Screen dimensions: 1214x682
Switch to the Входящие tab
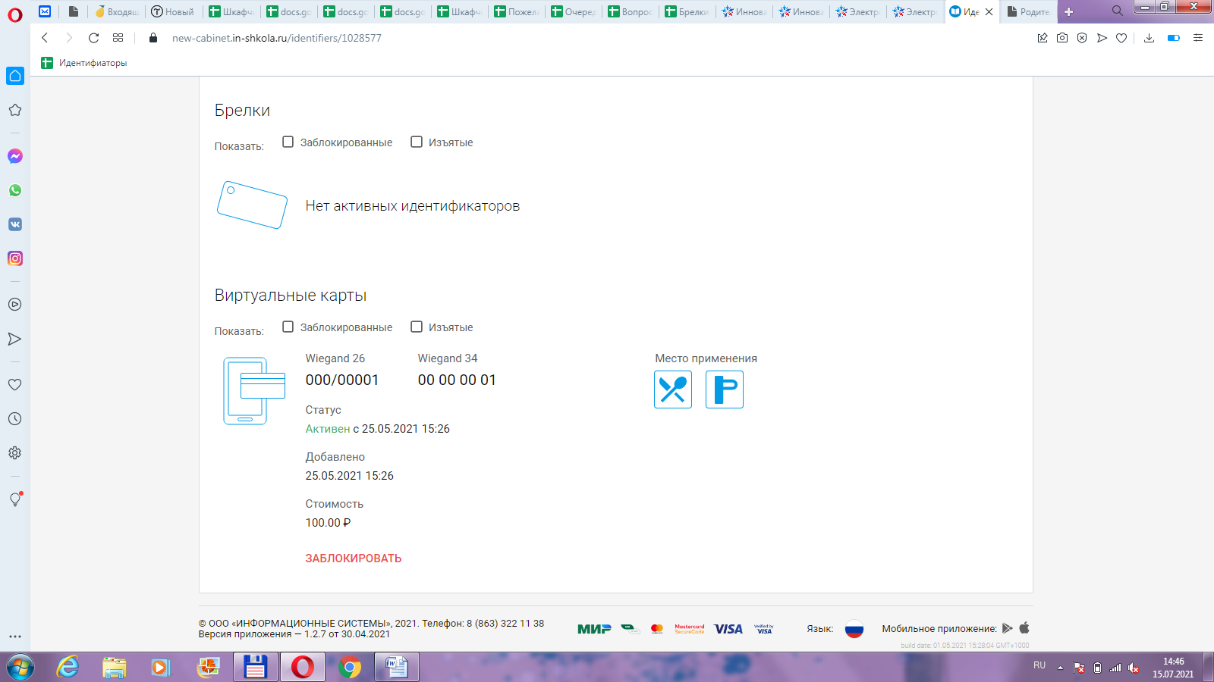coord(116,11)
